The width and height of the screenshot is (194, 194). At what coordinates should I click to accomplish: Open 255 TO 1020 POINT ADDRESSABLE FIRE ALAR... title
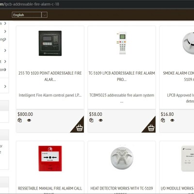click(x=50, y=76)
